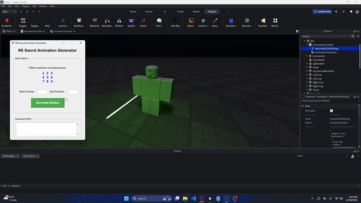Image resolution: width=361 pixels, height=203 pixels.
Task: Collapse the AnimationToJSON tree node
Action: [x=307, y=44]
